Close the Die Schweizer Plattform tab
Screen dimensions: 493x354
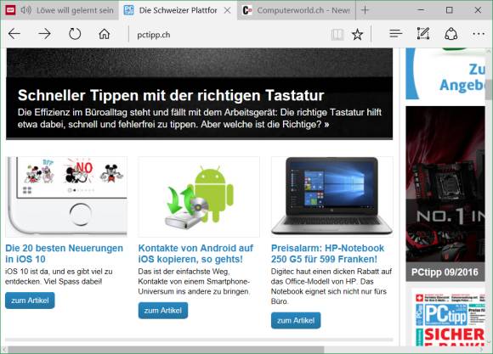coord(227,10)
